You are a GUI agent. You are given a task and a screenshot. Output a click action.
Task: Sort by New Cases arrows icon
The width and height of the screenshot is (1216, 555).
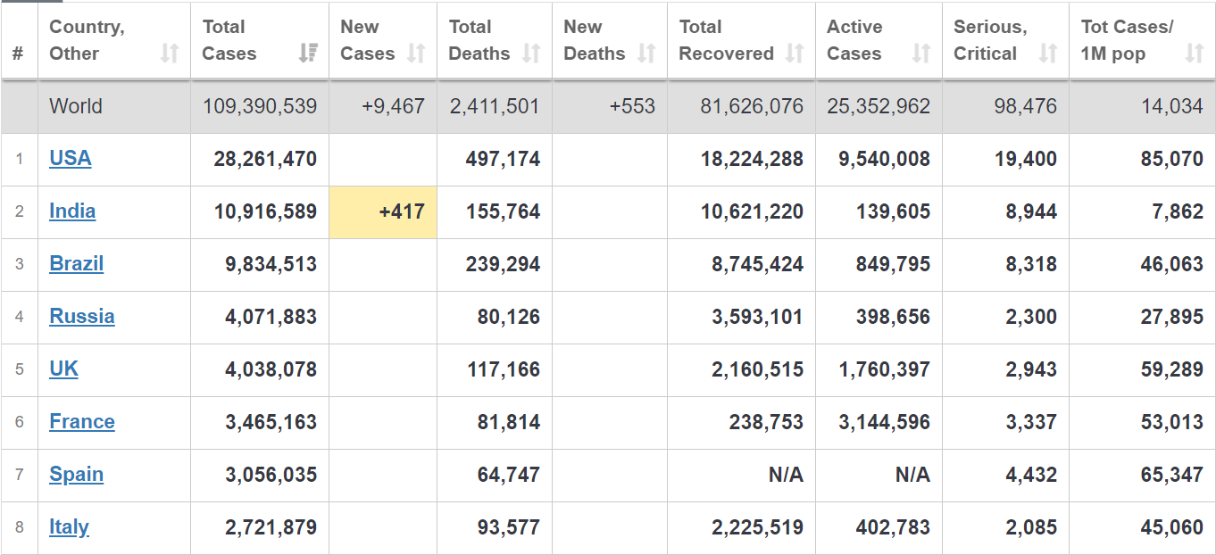[x=416, y=54]
